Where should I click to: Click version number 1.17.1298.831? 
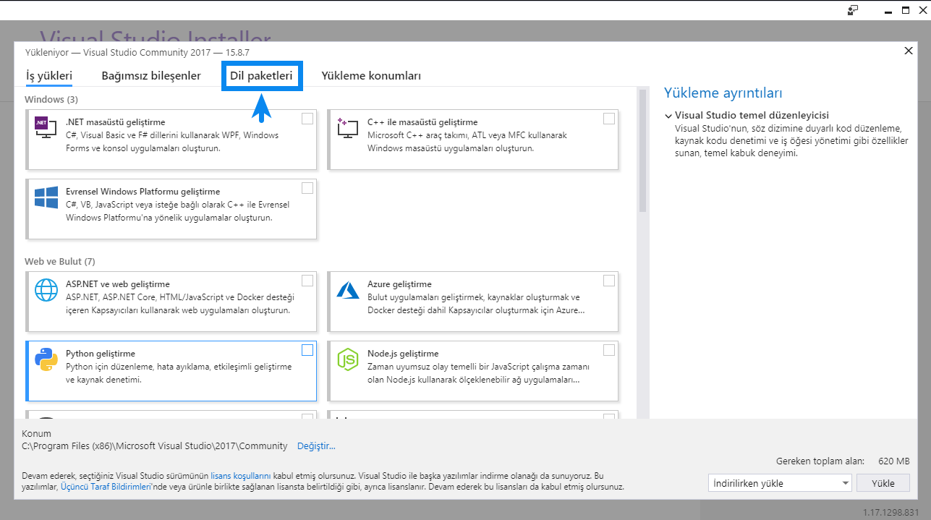893,511
